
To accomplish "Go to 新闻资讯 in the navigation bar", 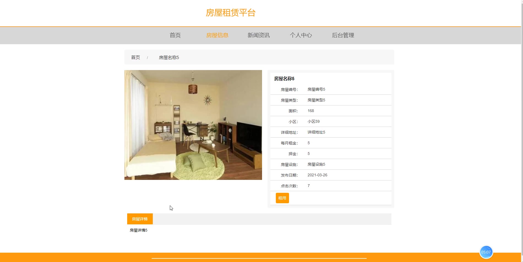I will click(258, 35).
